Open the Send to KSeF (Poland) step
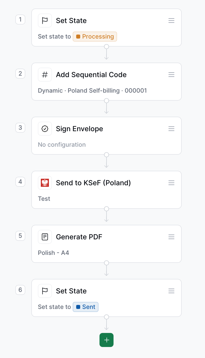The image size is (205, 358). coord(93,183)
